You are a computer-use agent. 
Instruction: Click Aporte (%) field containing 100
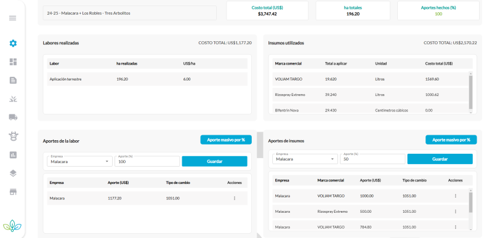click(x=147, y=161)
